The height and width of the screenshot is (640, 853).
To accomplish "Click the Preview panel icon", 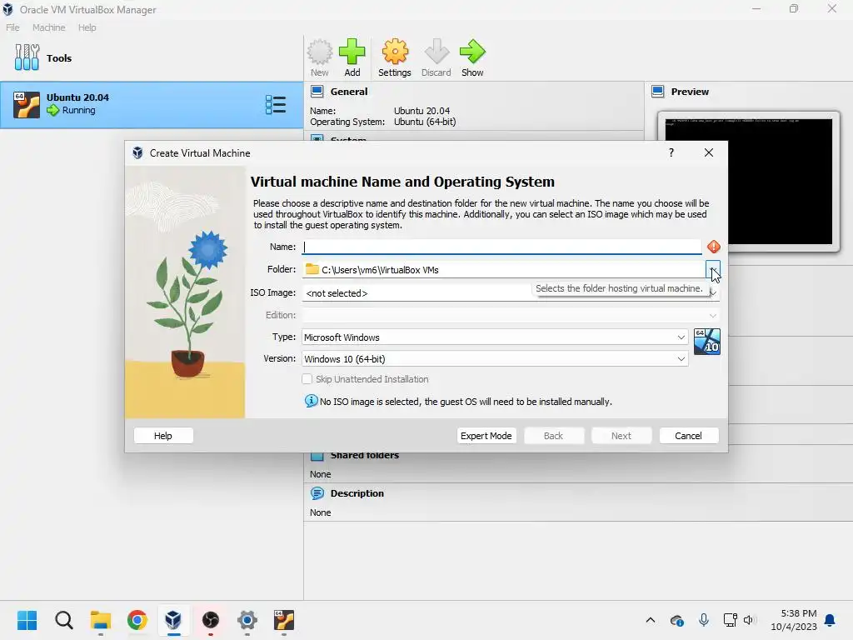I will [x=658, y=92].
